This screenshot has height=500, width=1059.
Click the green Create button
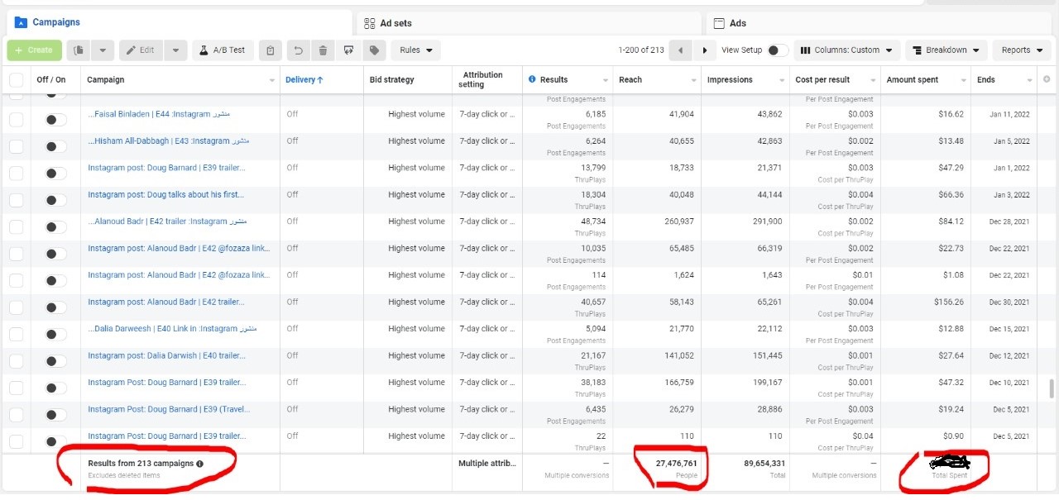pos(34,50)
